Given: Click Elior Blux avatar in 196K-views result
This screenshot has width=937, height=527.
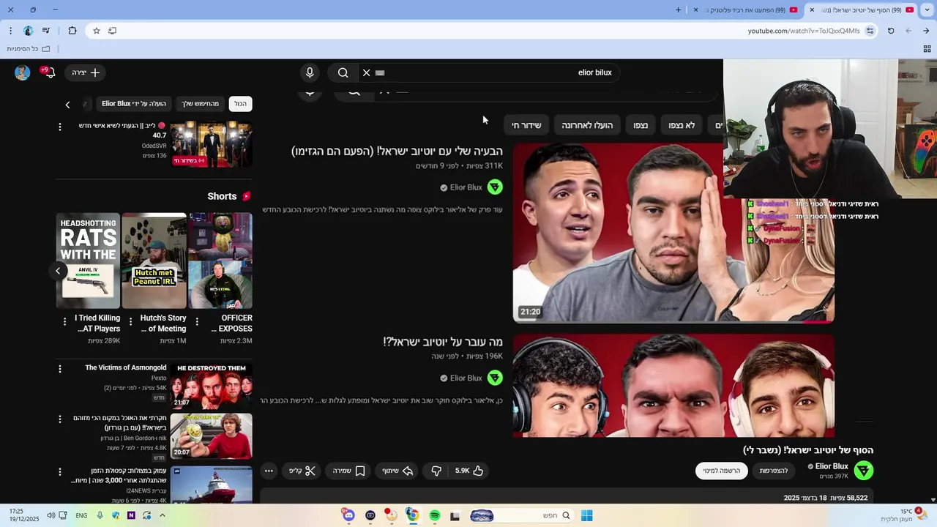Looking at the screenshot, I should 495,378.
